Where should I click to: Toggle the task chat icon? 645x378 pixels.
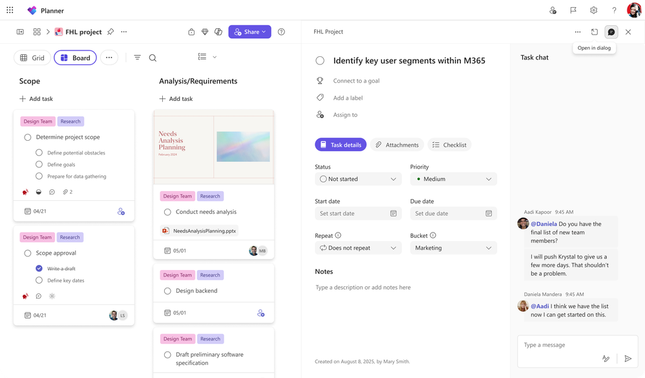(611, 32)
